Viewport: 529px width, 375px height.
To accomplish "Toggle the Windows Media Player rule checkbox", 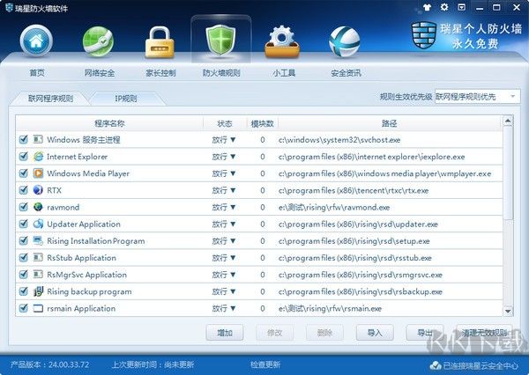I will 23,173.
